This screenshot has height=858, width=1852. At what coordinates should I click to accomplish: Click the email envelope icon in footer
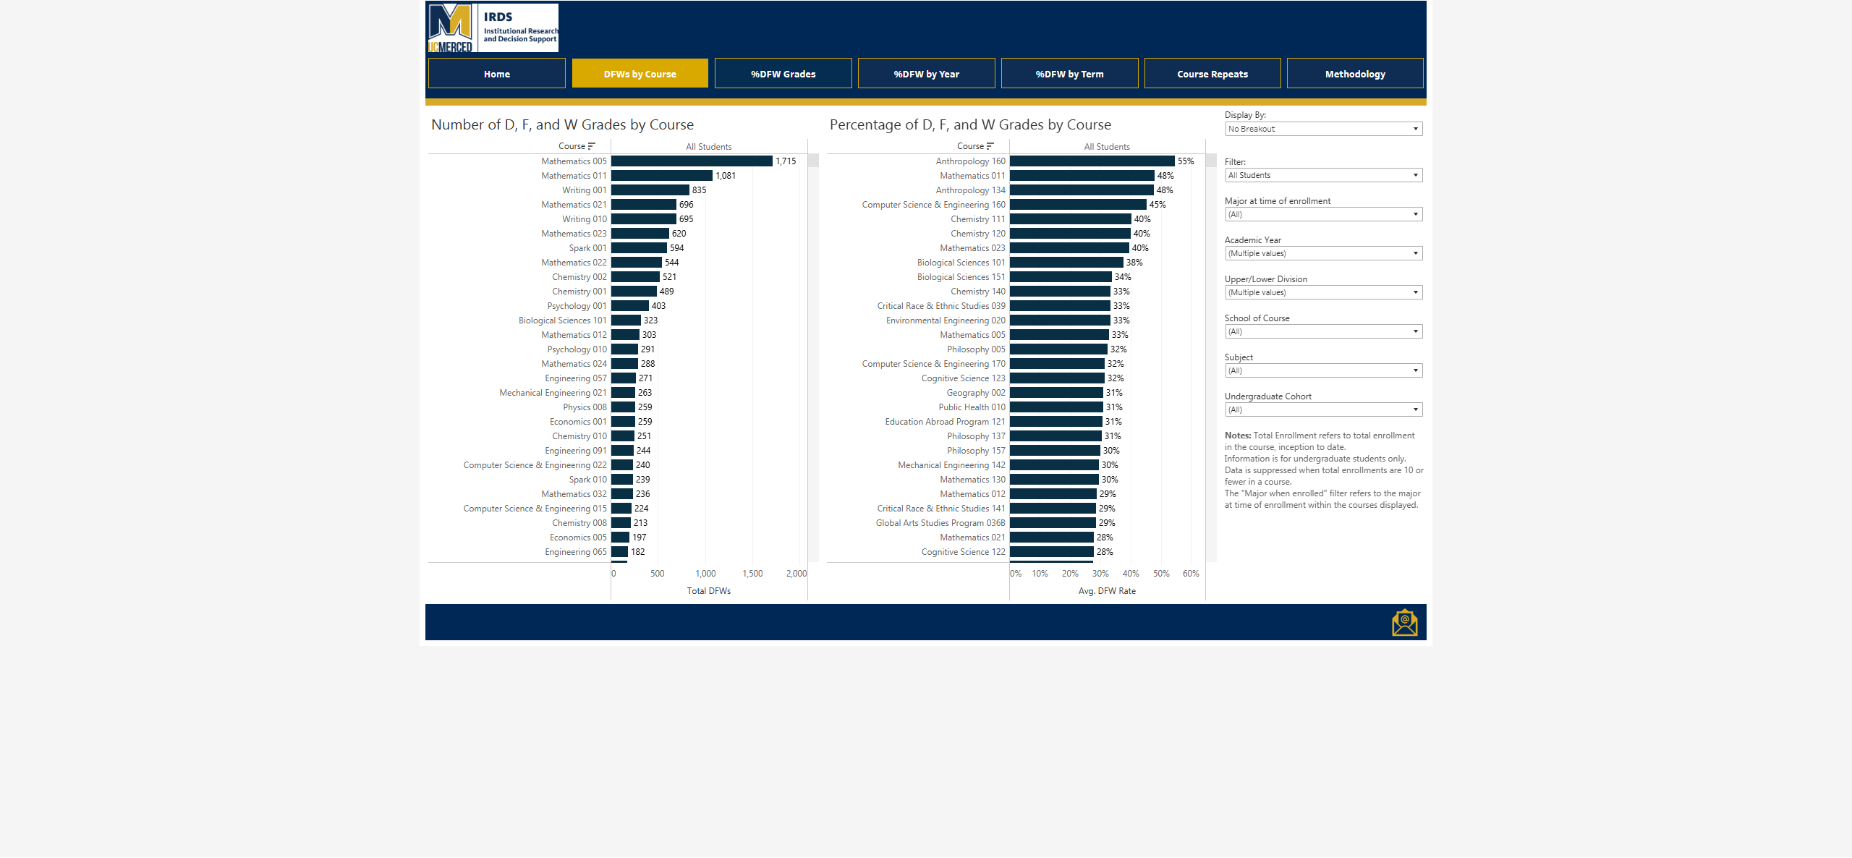pyautogui.click(x=1404, y=622)
